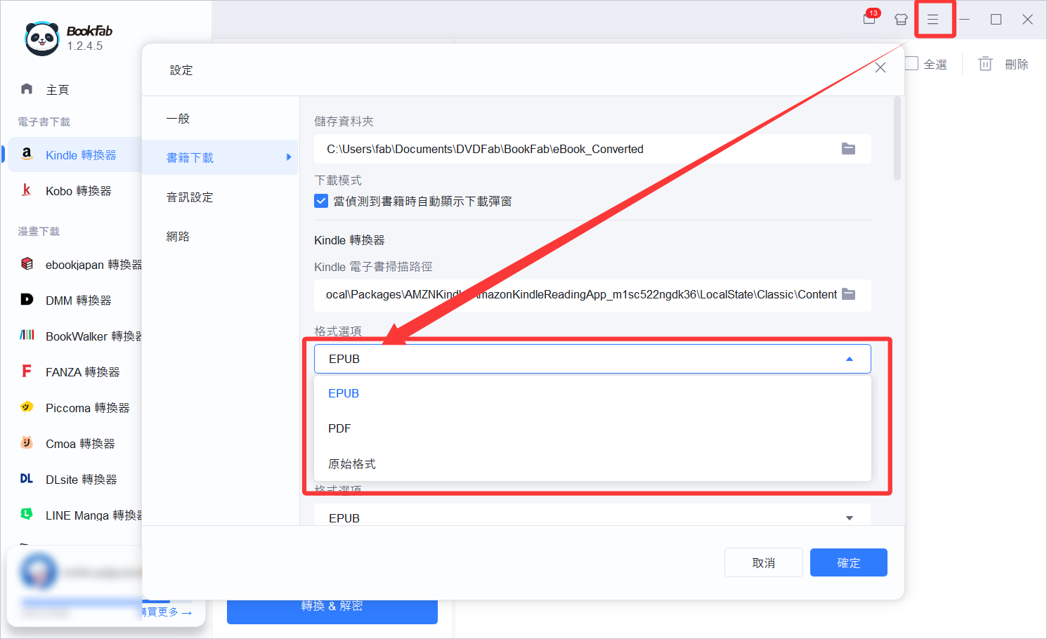This screenshot has width=1047, height=639.
Task: Switch to the 書籍下載 settings tab
Action: tap(220, 157)
